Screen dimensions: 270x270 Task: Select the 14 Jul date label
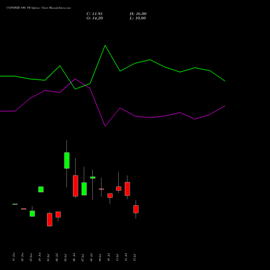(126, 258)
